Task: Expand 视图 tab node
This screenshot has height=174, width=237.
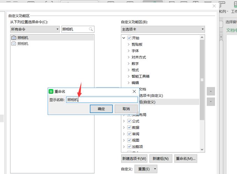Action: tap(124, 140)
